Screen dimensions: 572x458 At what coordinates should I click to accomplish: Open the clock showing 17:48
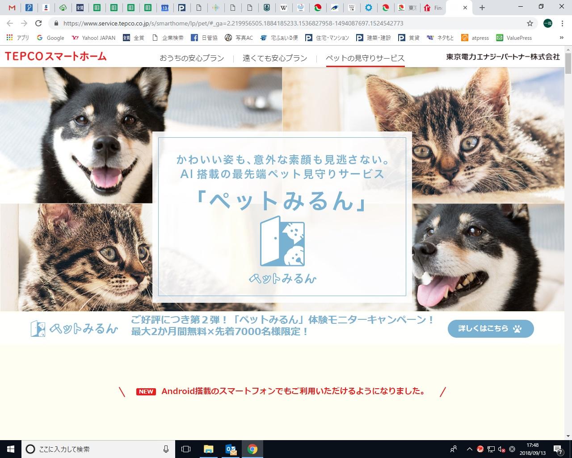533,449
